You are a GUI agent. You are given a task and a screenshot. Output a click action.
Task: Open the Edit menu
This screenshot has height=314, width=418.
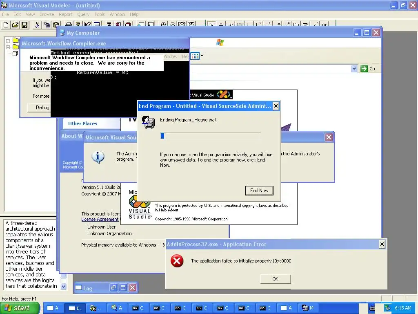pos(17,14)
